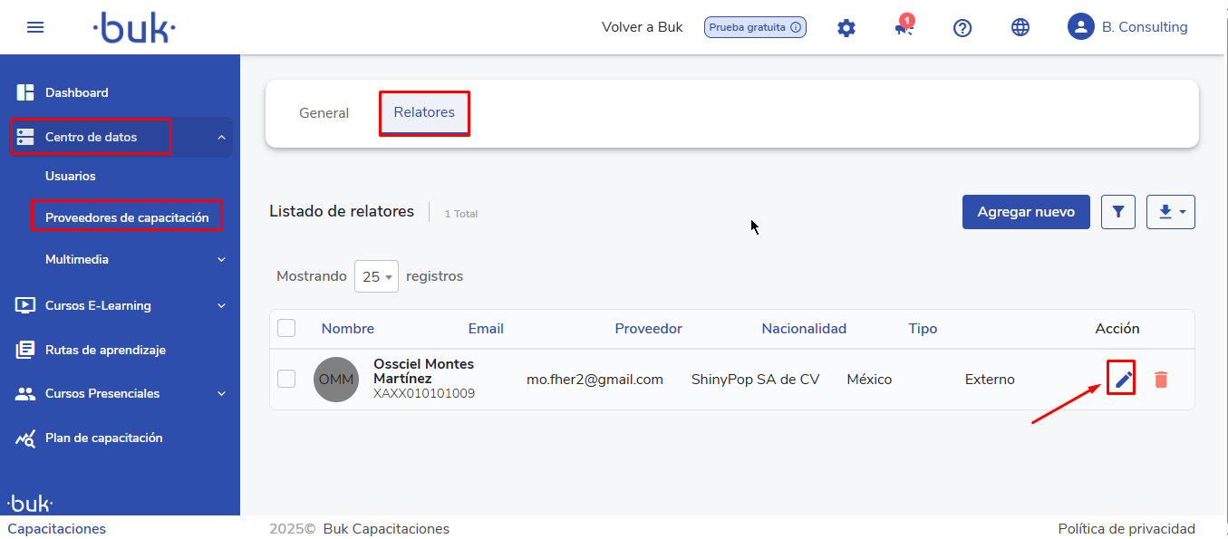Viewport: 1228px width, 539px height.
Task: Check the Ossciel Montes Martínez row checkbox
Action: click(286, 379)
